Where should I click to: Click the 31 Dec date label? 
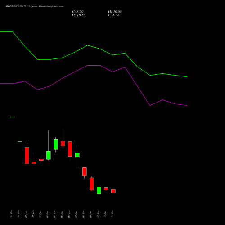point(40,214)
